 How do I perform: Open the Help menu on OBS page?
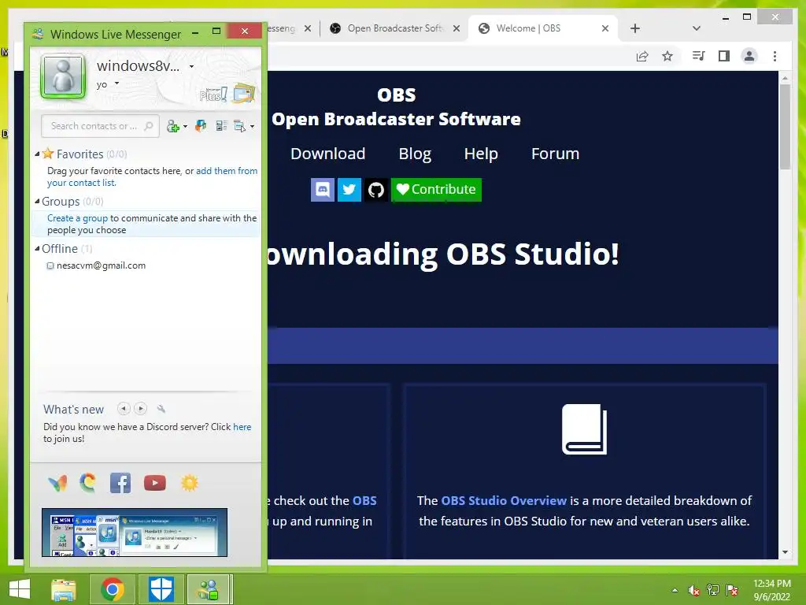tap(481, 154)
